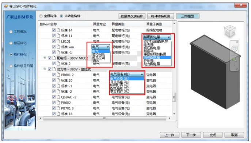Click the file icon beside PB701 3
The height and width of the screenshot is (143, 251).
58,108
